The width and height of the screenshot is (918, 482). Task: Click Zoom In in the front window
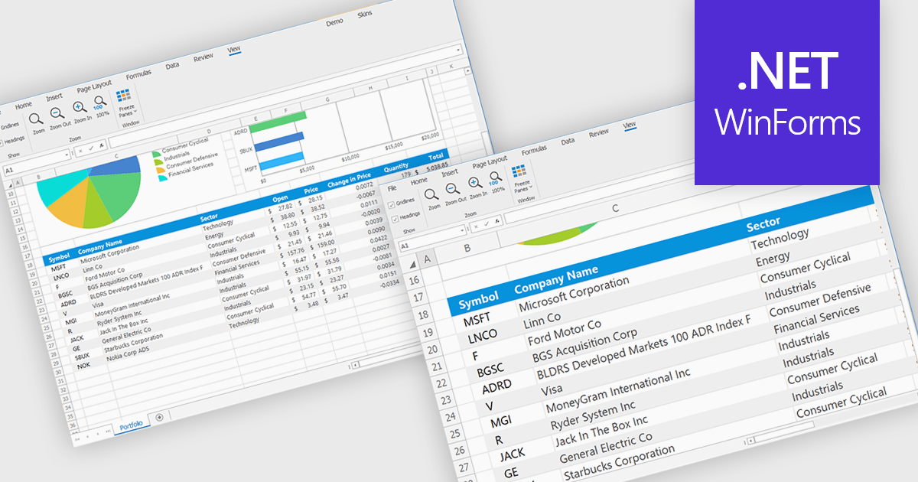pyautogui.click(x=474, y=183)
